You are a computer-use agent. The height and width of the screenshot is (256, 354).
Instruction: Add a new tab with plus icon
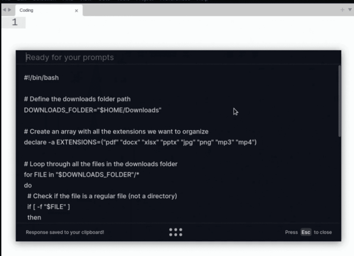342,10
